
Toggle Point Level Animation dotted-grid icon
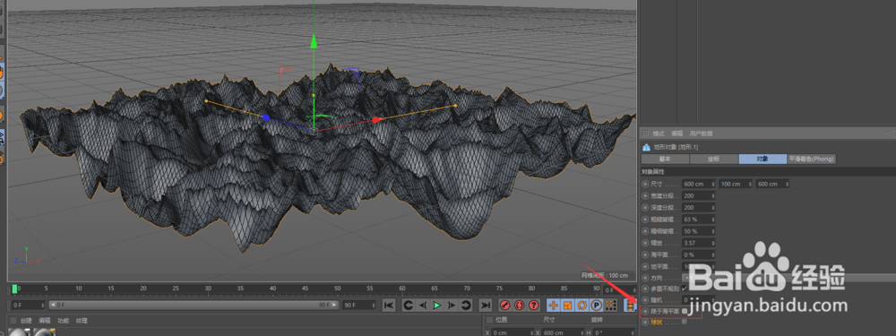click(610, 306)
